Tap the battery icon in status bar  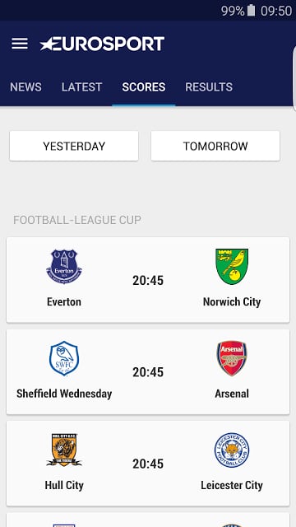(251, 11)
